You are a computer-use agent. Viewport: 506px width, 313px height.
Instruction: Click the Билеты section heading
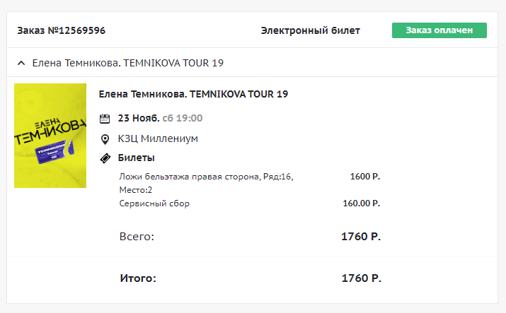coord(136,158)
